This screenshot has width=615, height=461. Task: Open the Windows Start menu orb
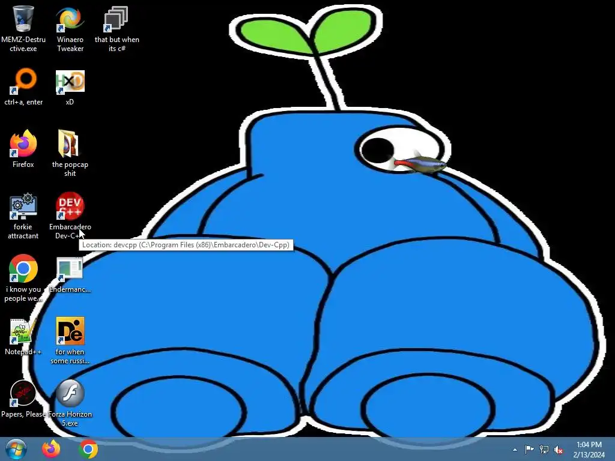click(x=16, y=449)
